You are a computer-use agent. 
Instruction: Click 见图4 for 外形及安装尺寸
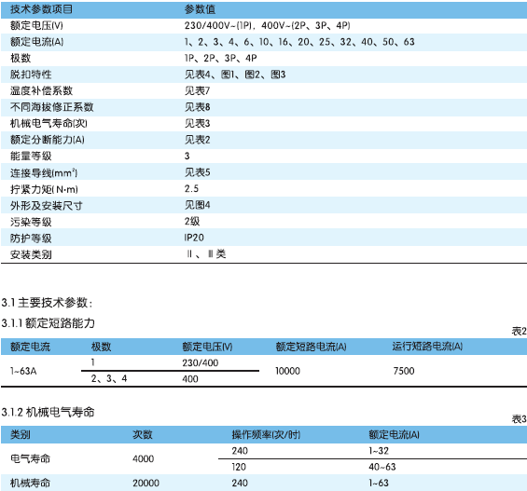tap(198, 205)
